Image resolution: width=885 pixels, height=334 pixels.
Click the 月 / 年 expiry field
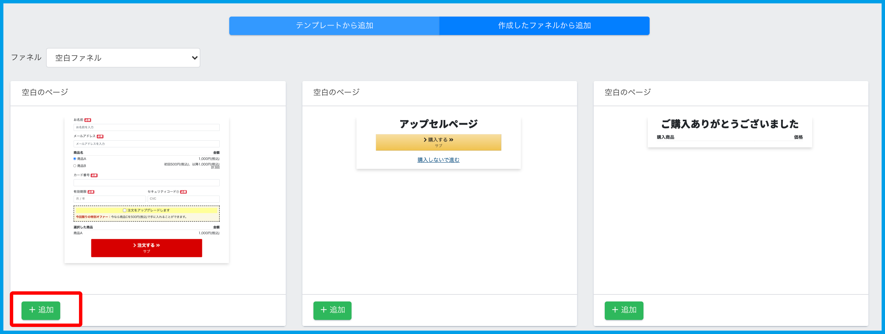tap(109, 199)
